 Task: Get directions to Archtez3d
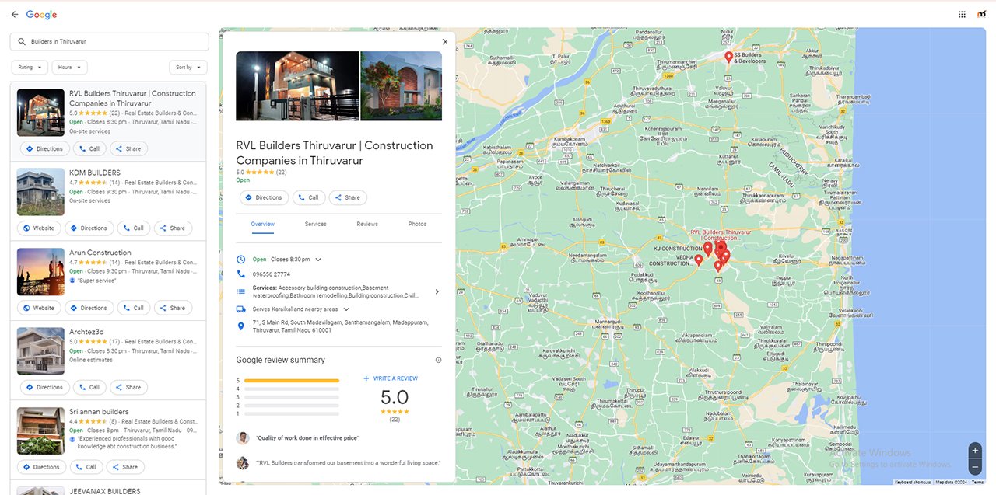(44, 387)
